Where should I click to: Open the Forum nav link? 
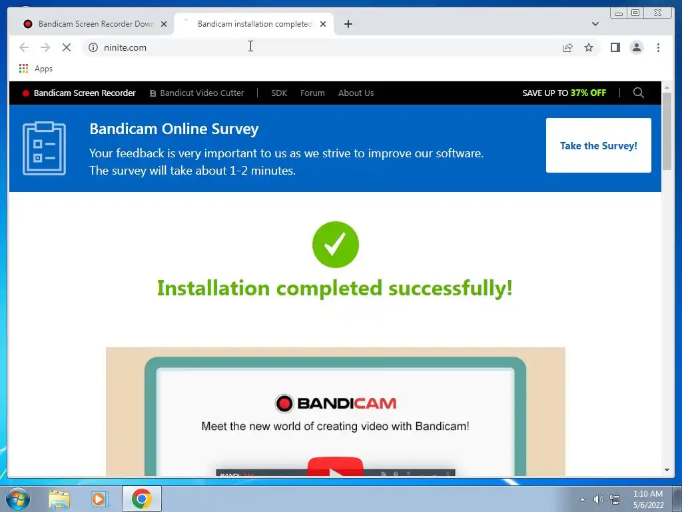point(312,93)
